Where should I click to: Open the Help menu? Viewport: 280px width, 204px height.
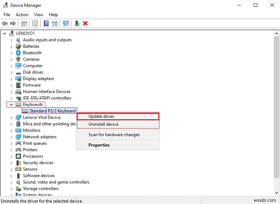[53, 15]
